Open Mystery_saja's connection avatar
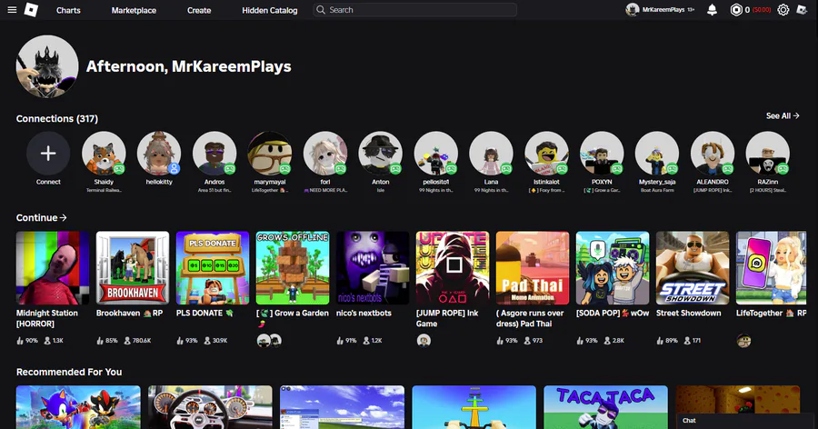The height and width of the screenshot is (429, 818). [x=657, y=153]
